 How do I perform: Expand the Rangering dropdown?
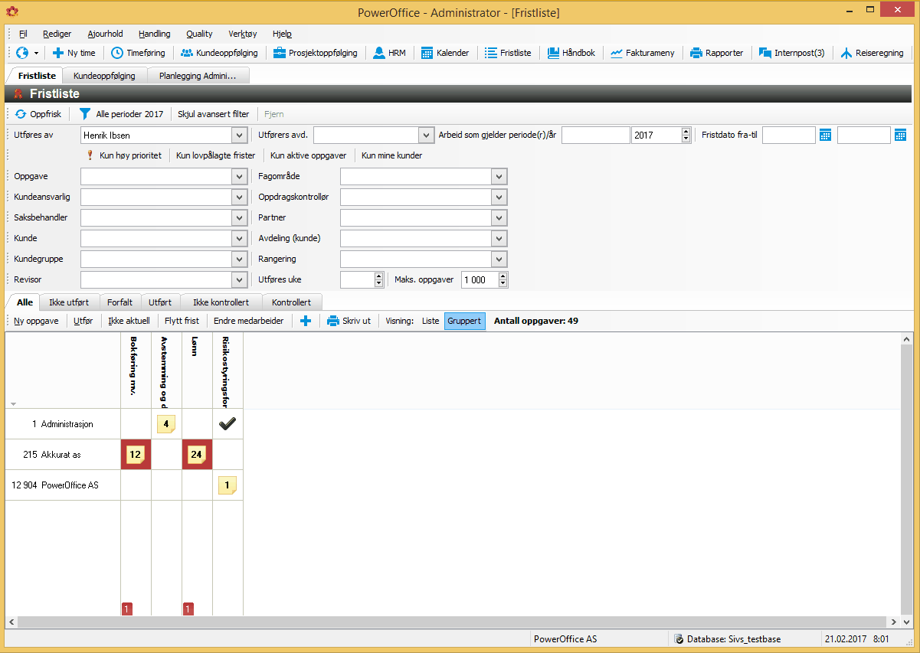[499, 259]
